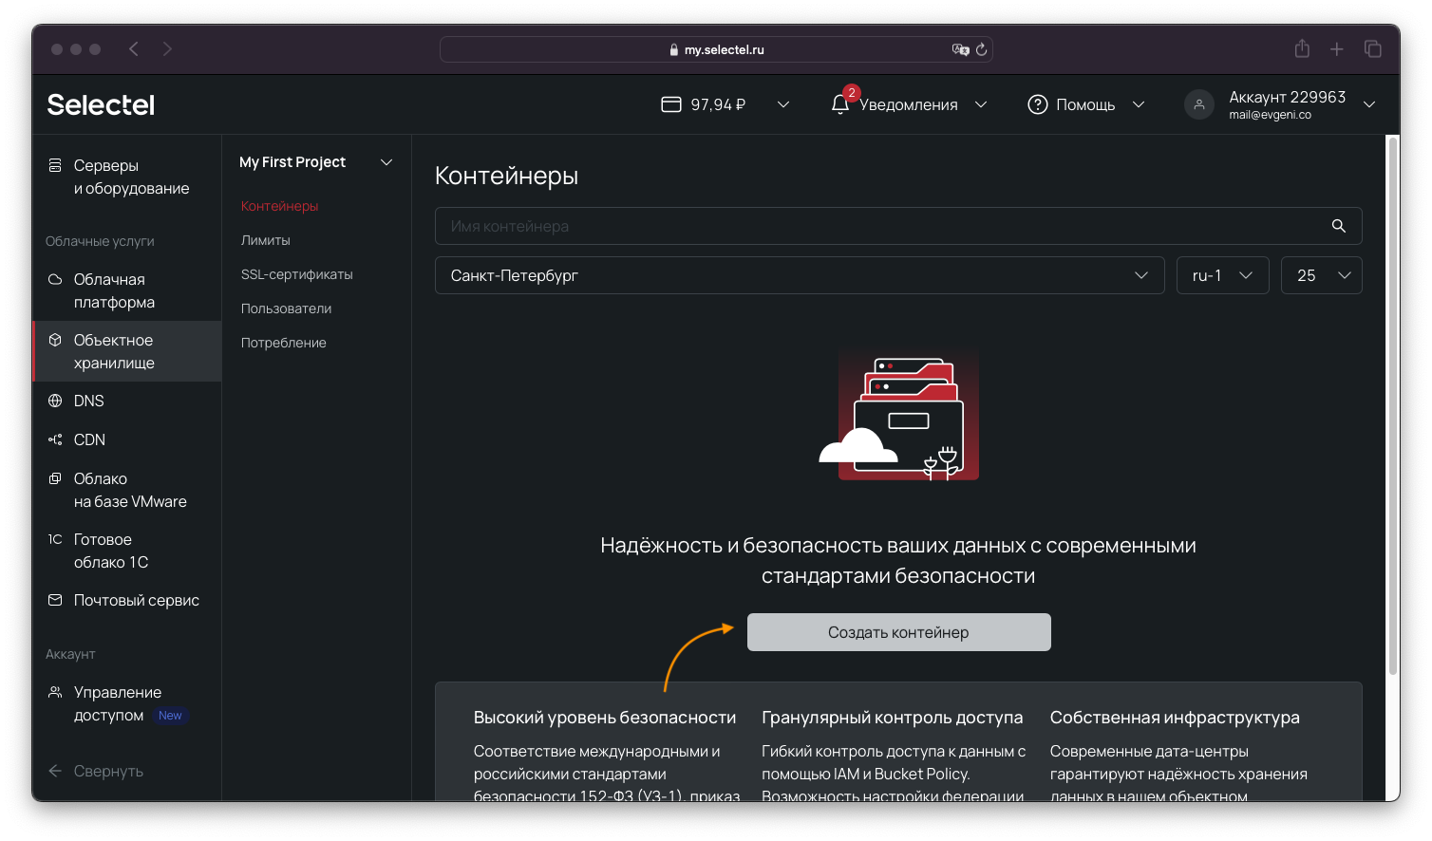Click the translate icon in address bar
The height and width of the screenshot is (841, 1432).
(x=960, y=49)
